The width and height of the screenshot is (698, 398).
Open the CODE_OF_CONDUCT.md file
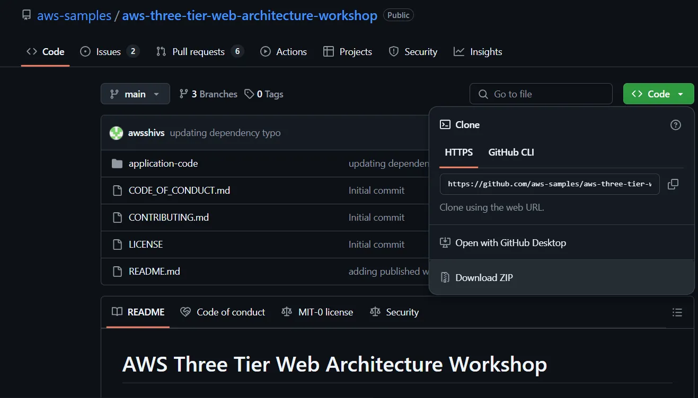coord(179,191)
